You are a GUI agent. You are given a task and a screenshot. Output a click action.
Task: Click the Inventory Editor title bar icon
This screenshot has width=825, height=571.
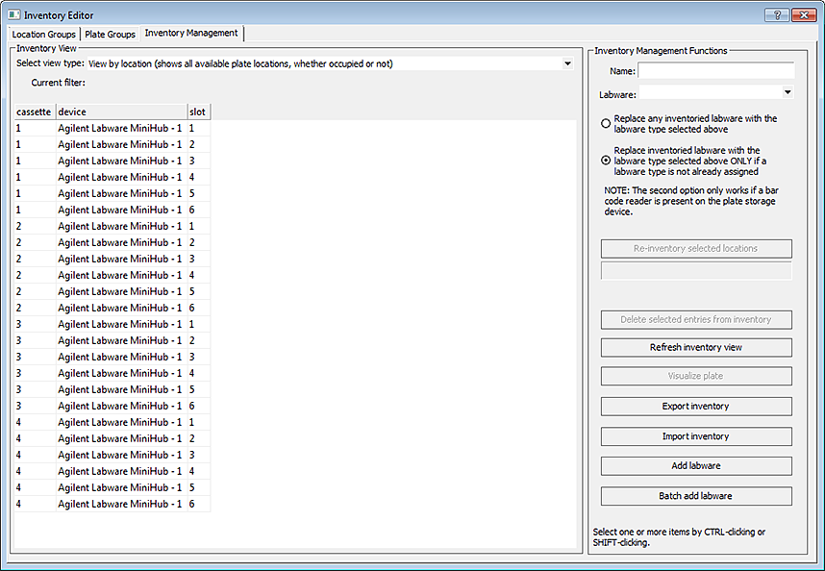point(13,15)
